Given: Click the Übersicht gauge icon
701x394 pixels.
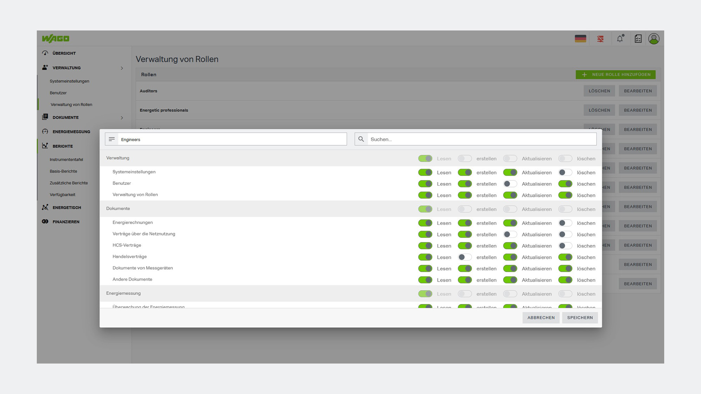Looking at the screenshot, I should (45, 53).
